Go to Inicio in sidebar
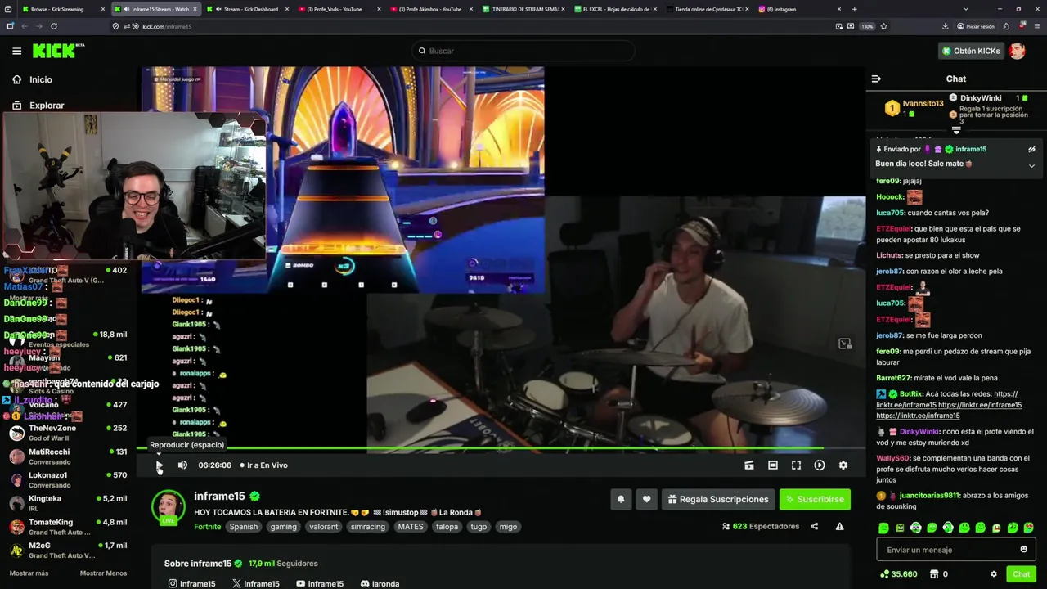Screen dimensions: 1047x589 (x=41, y=79)
